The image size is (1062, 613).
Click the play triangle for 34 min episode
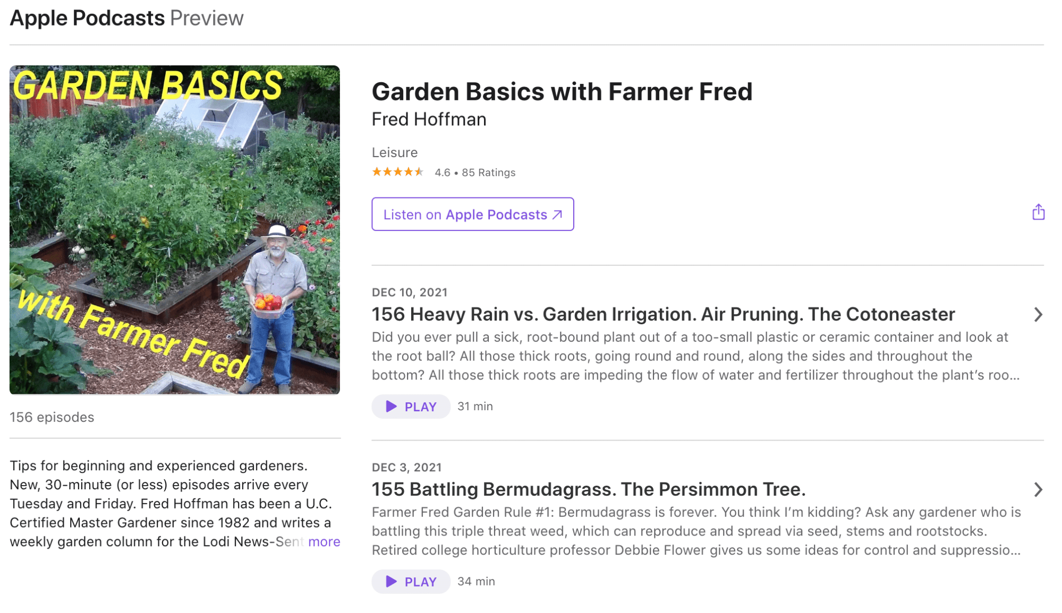391,582
